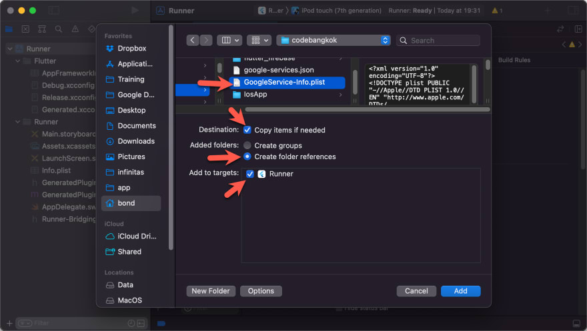
Task: Open Xcode issue navigator warning icon
Action: (75, 29)
